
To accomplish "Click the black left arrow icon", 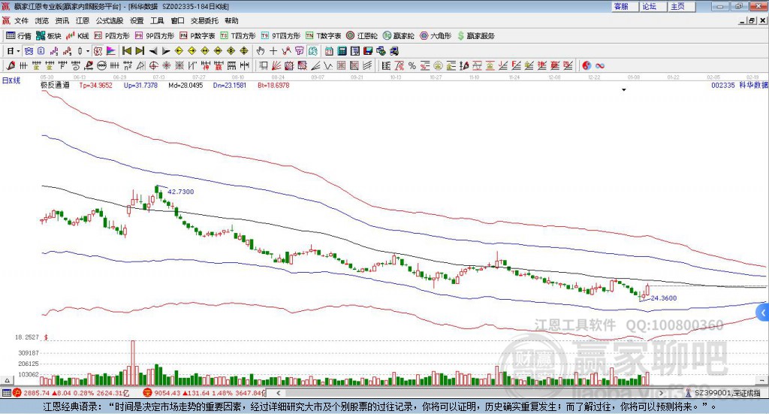I will coord(153,51).
